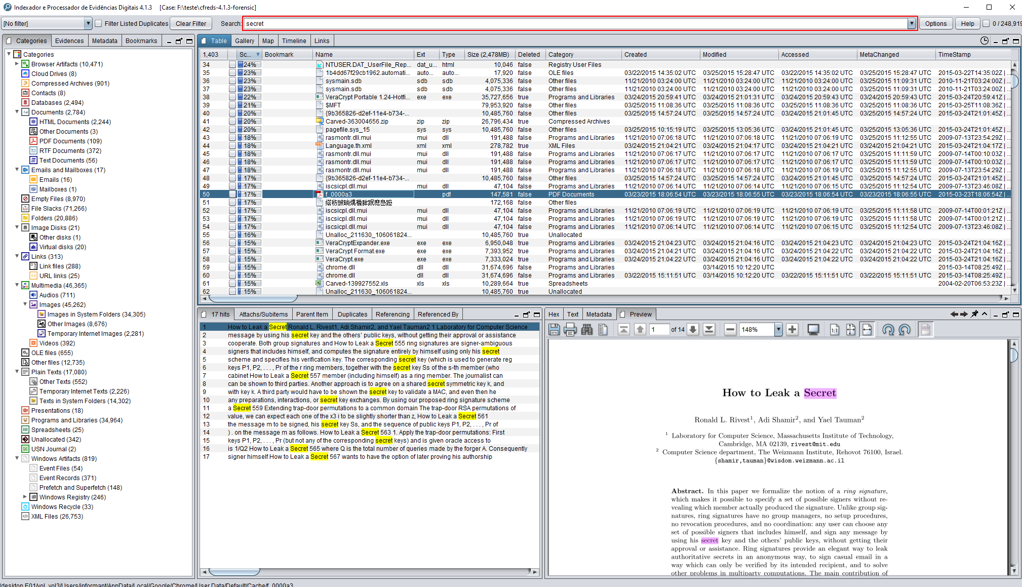Open the print dialog in Preview toolbar
1022x587 pixels.
tap(571, 329)
